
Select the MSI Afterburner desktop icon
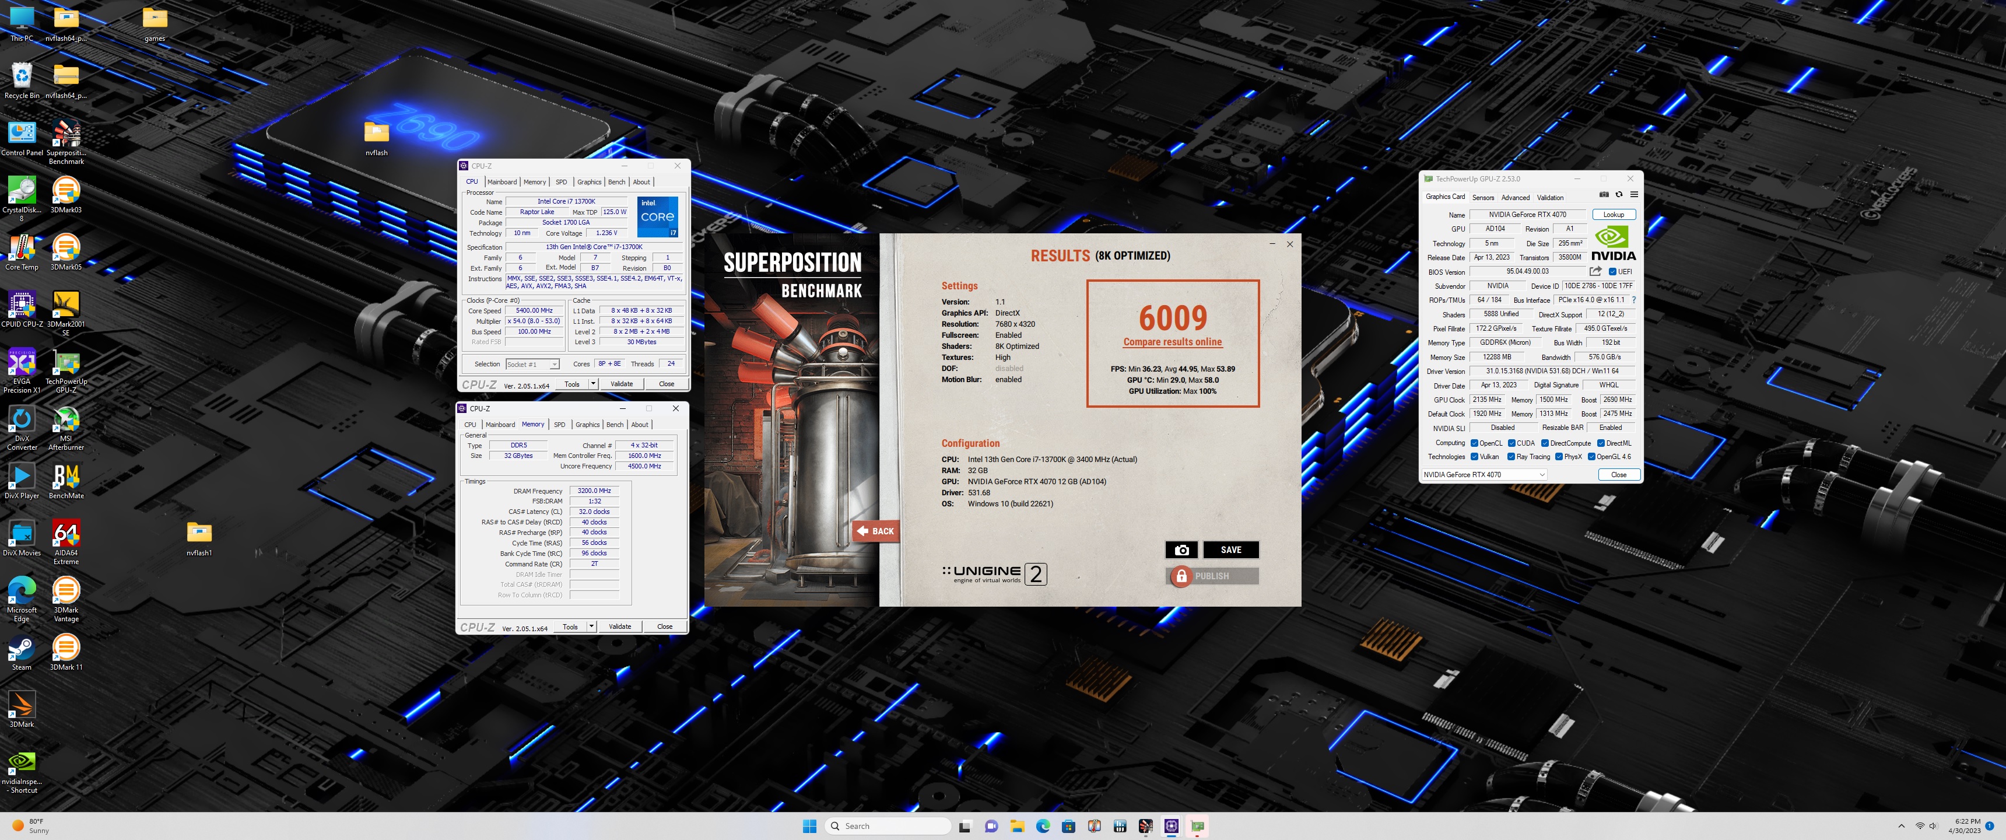point(66,428)
